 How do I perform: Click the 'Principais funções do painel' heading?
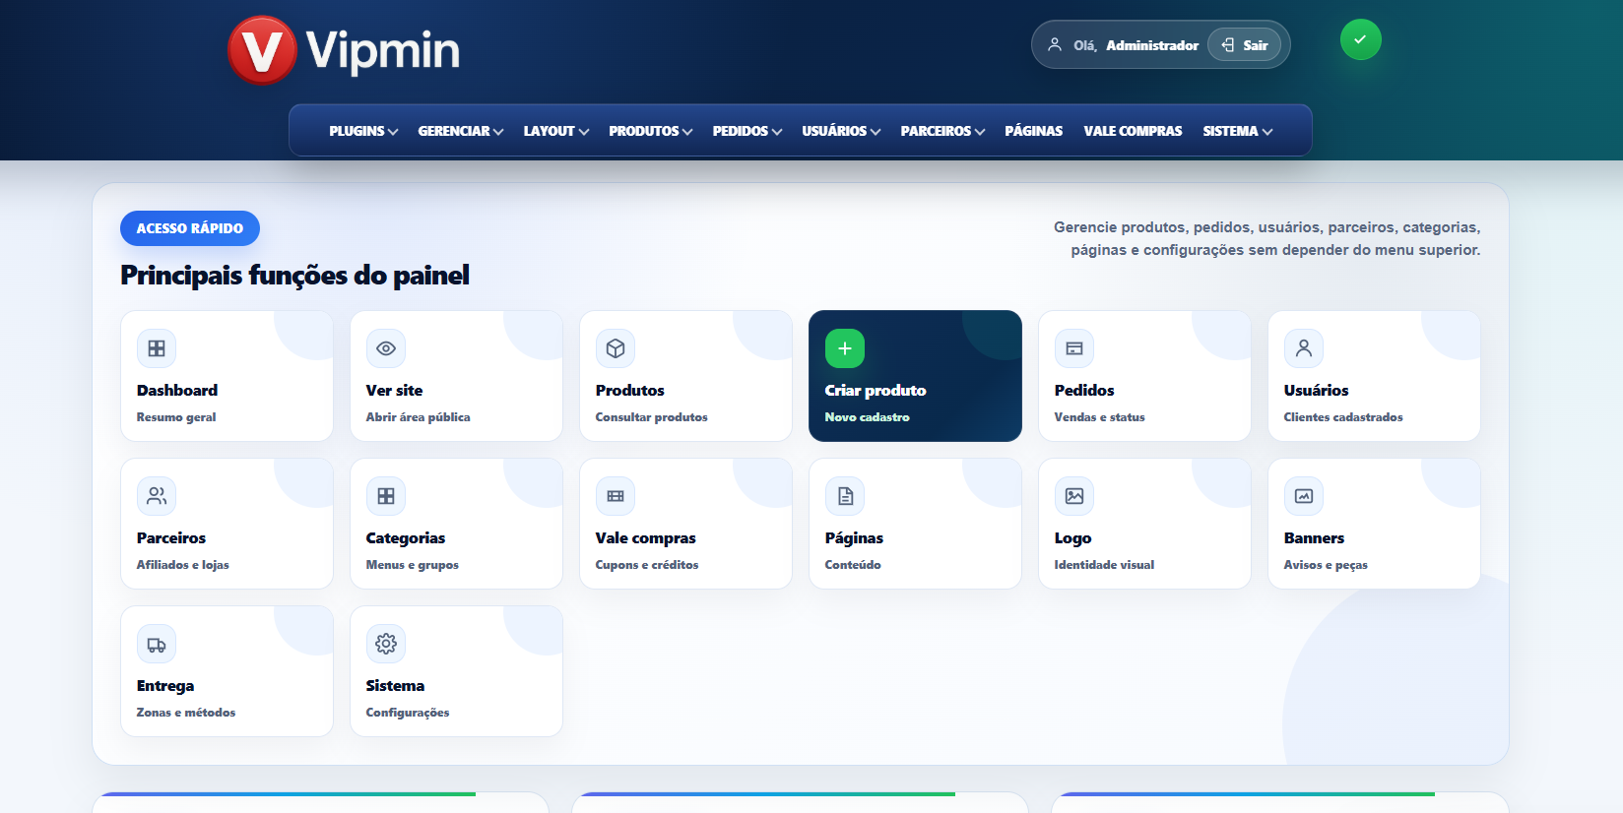click(x=294, y=276)
